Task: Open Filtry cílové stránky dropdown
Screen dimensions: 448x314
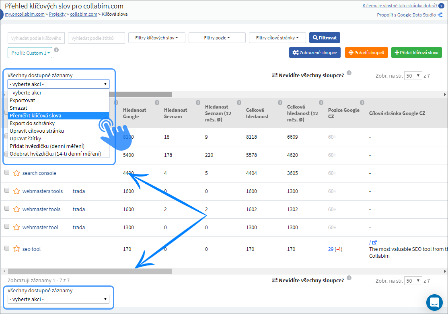Action: pos(277,38)
